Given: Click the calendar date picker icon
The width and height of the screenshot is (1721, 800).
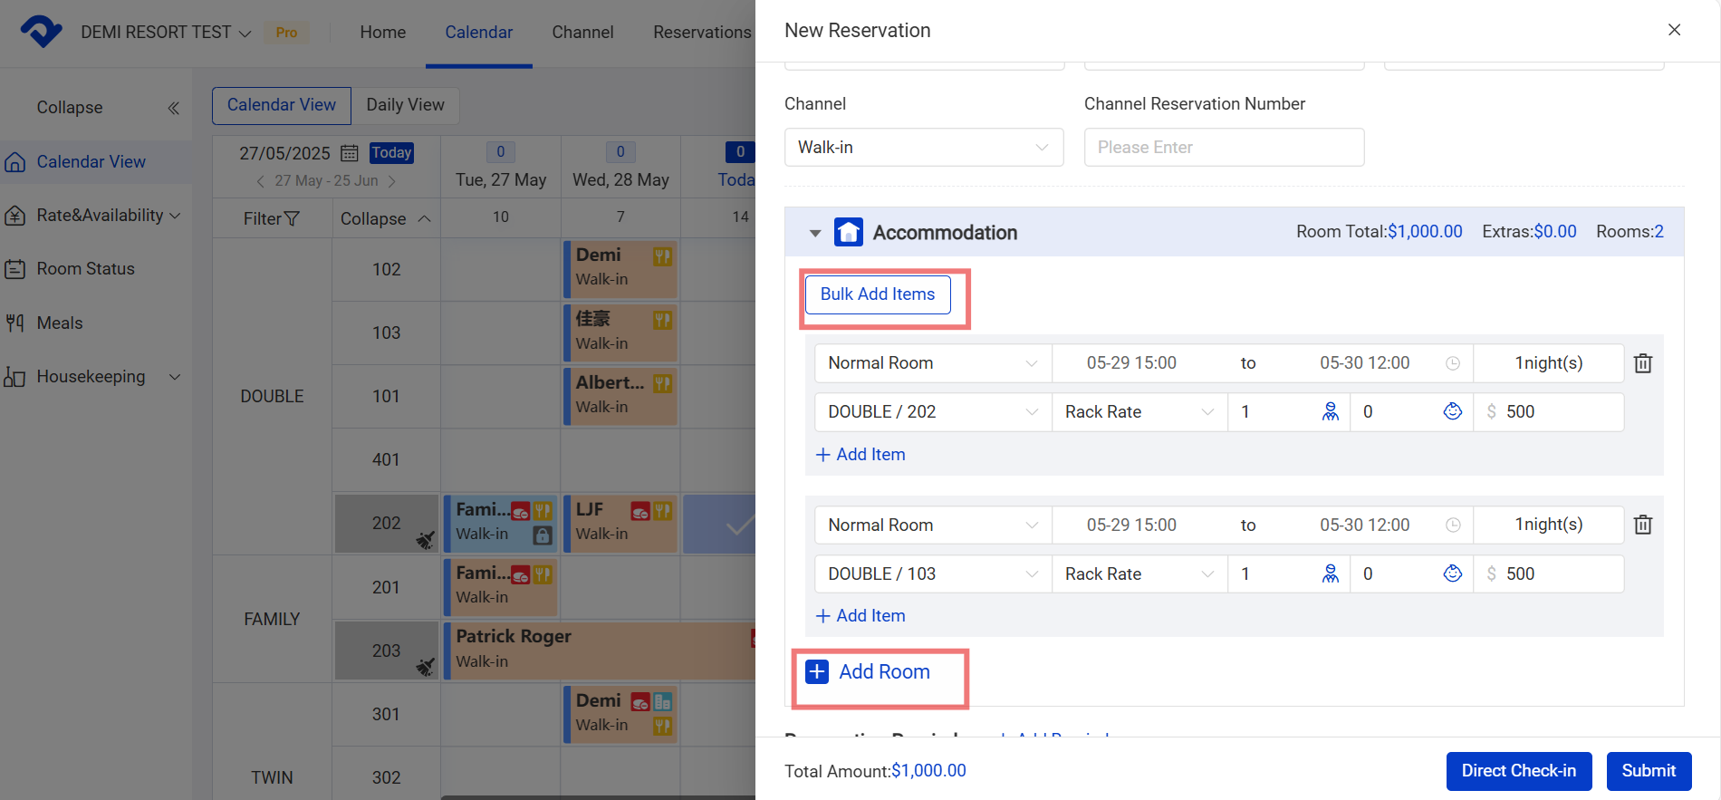Looking at the screenshot, I should pos(349,153).
